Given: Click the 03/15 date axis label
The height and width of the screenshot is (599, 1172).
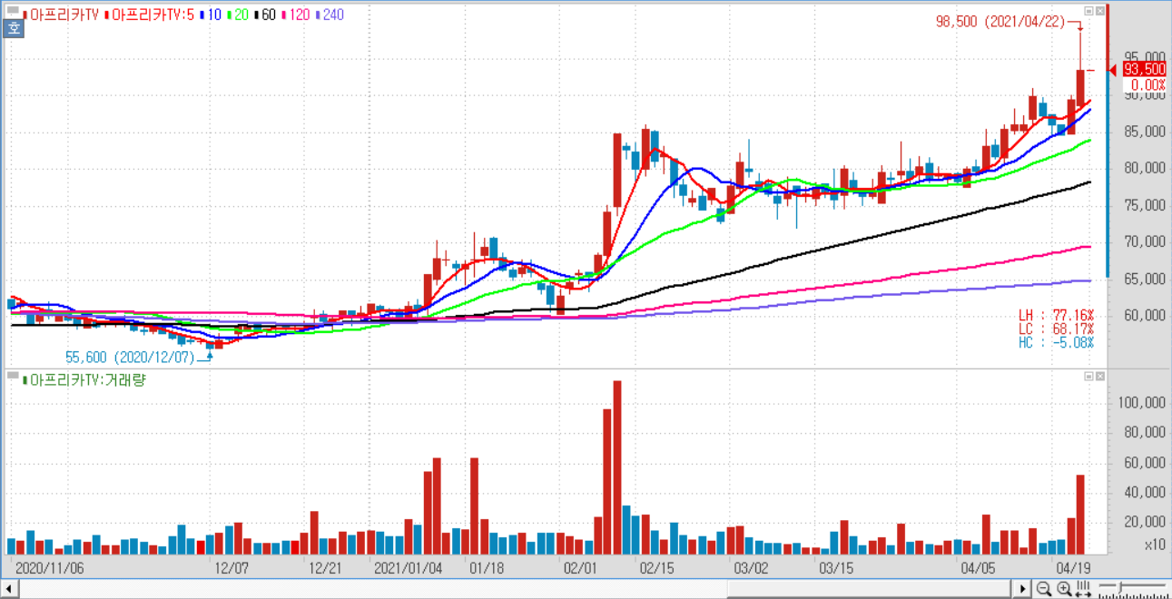Looking at the screenshot, I should (836, 567).
